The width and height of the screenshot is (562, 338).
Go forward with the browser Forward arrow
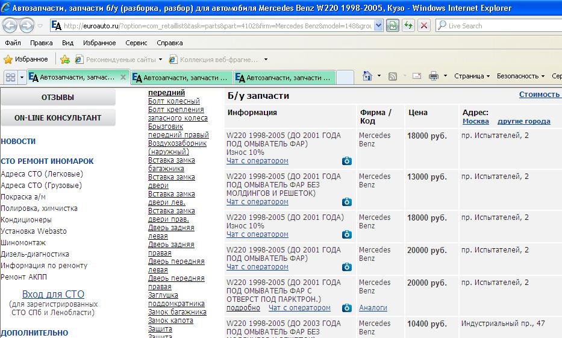[27, 25]
